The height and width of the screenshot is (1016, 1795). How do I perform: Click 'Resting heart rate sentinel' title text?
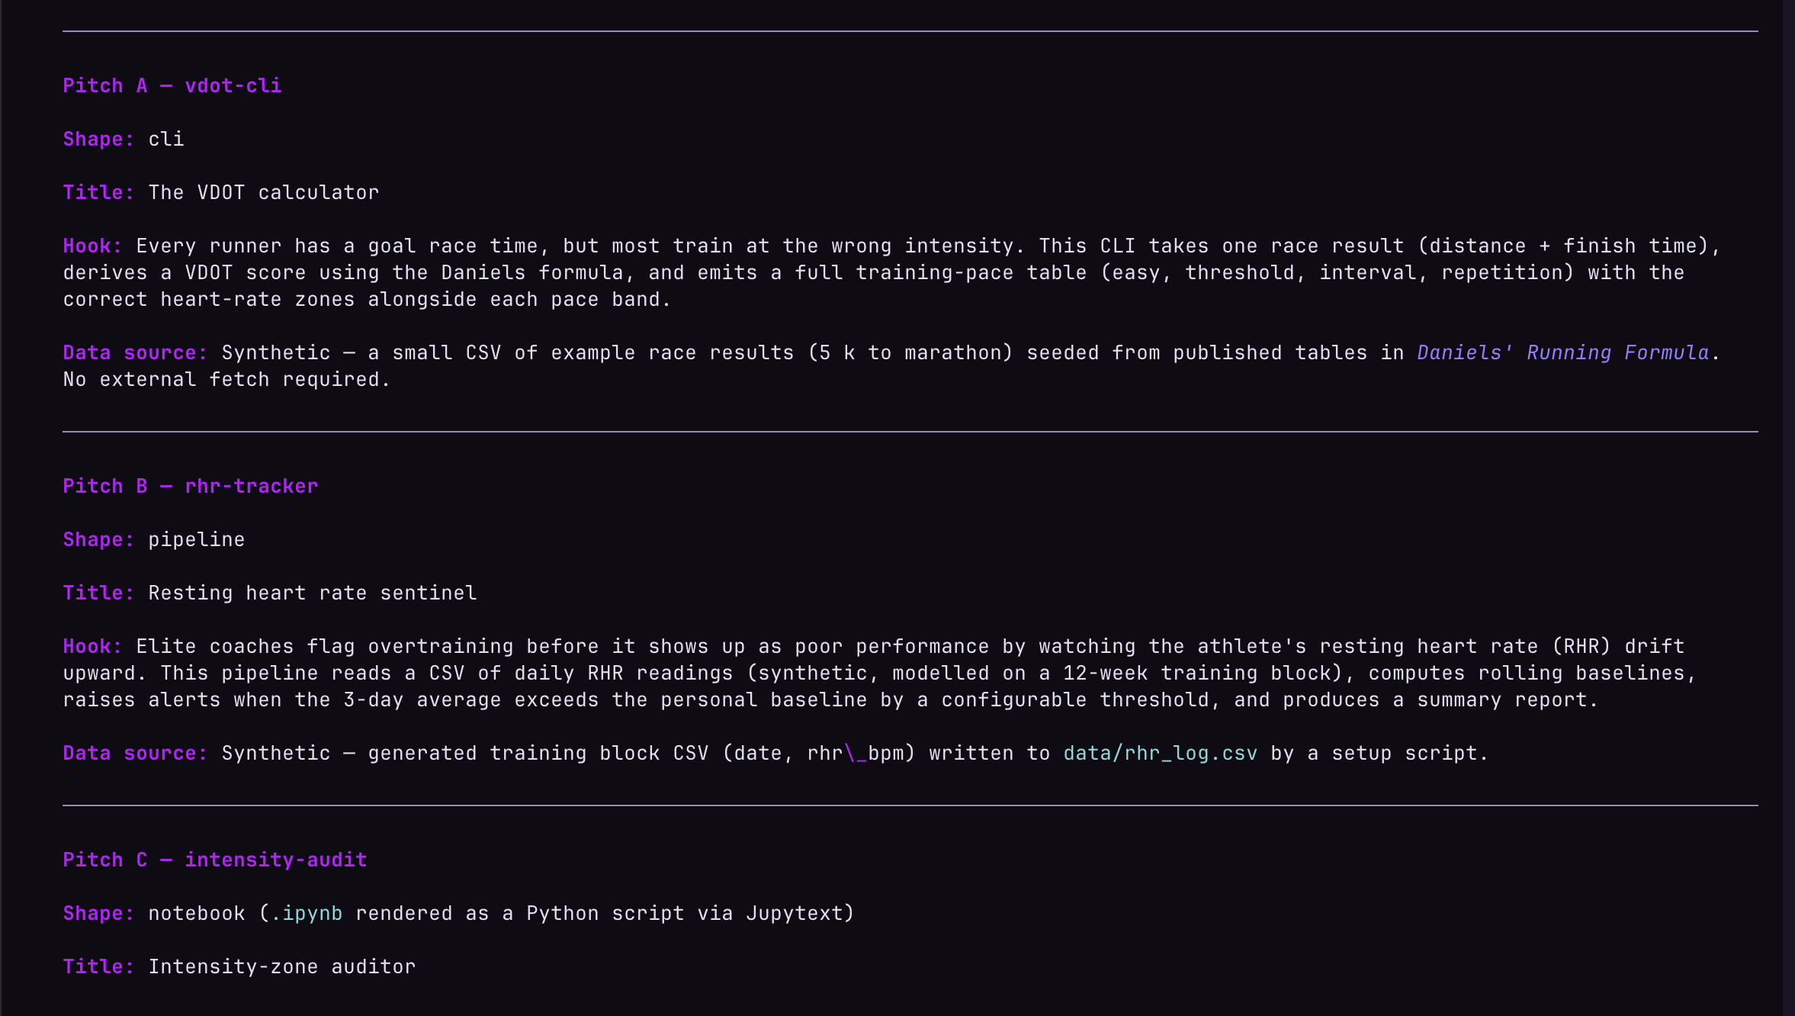tap(313, 593)
